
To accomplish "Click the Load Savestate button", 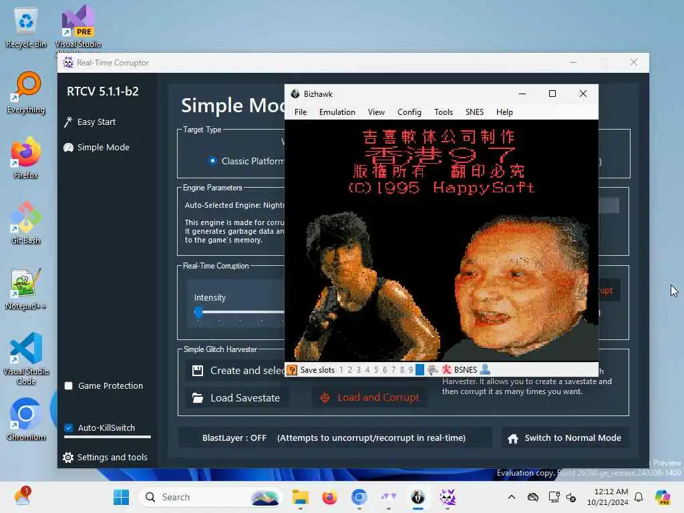I will tap(237, 398).
